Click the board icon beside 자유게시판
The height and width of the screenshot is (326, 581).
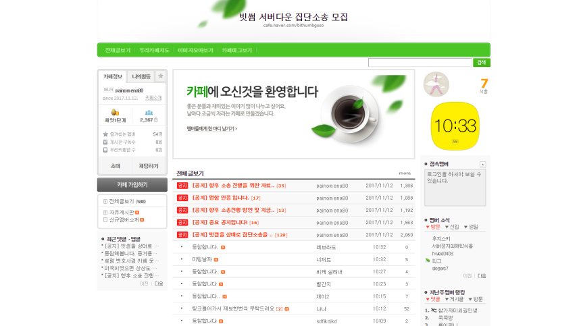tap(105, 213)
